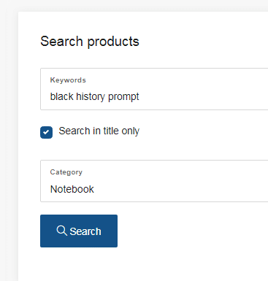268x281 pixels.
Task: Open the Category dropdown
Action: tap(154, 181)
